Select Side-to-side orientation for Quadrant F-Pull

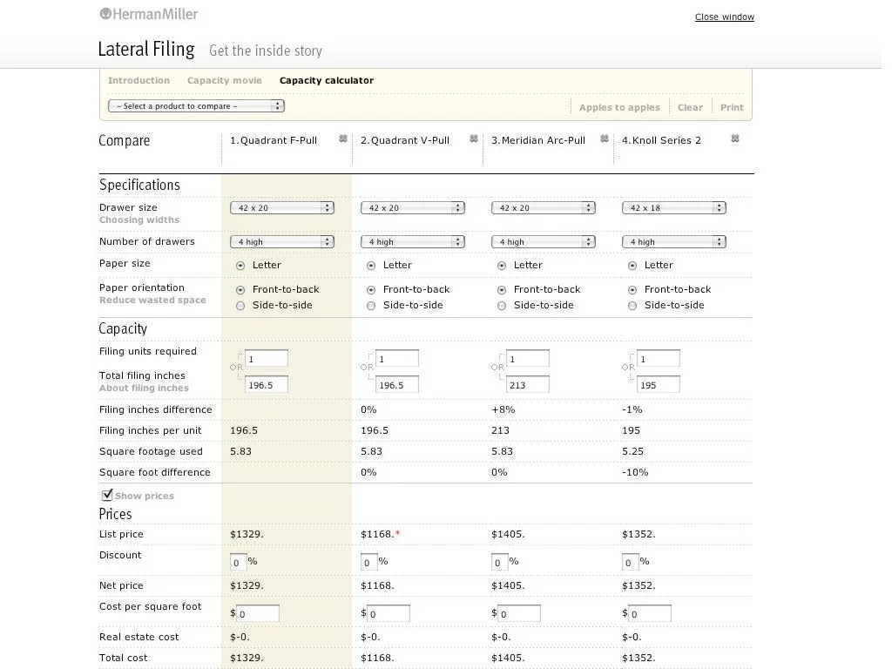coord(240,306)
